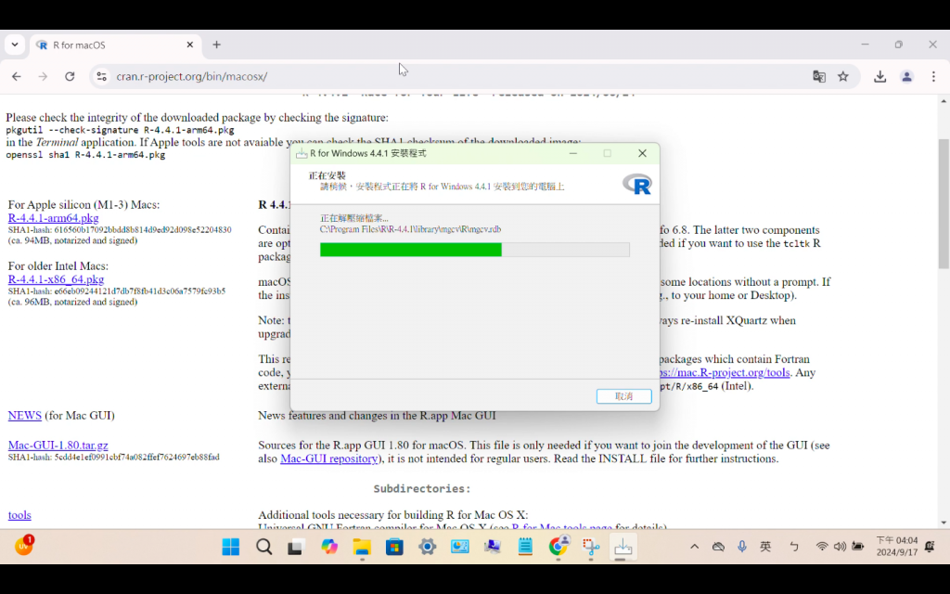
Task: Open Microsoft Store from taskbar
Action: (394, 547)
